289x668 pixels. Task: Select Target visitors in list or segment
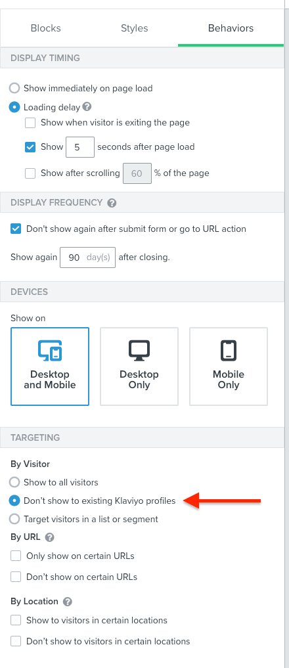tap(14, 519)
